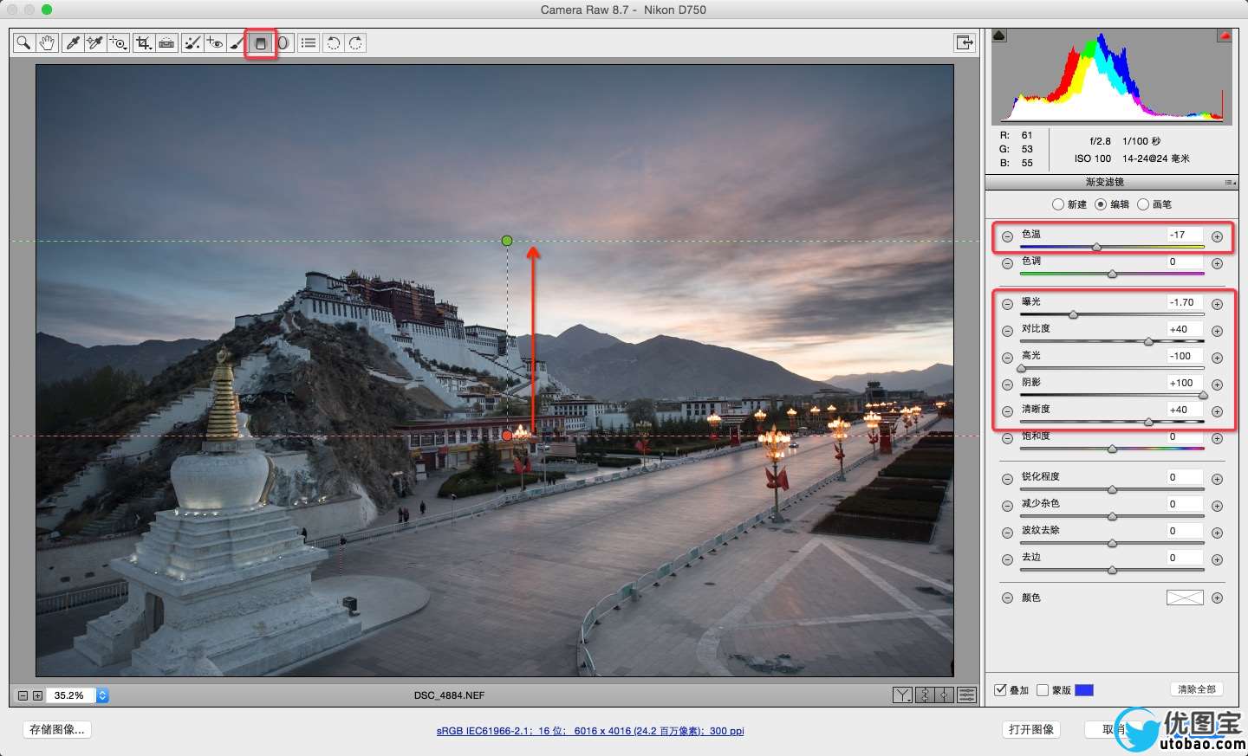Click the 色温 value field -17

click(1184, 235)
